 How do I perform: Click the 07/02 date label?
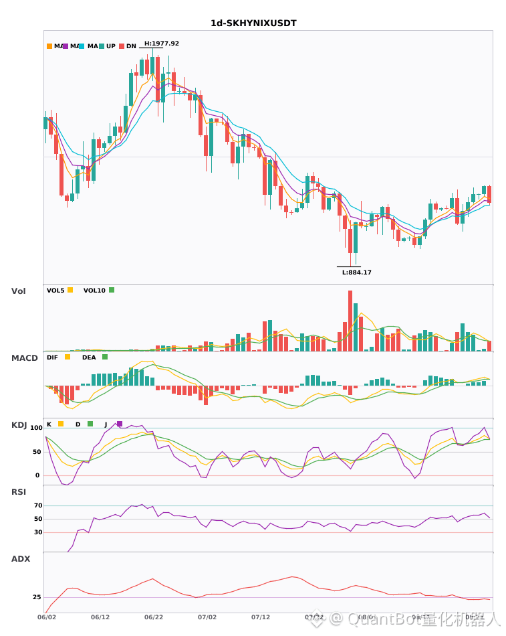(207, 617)
